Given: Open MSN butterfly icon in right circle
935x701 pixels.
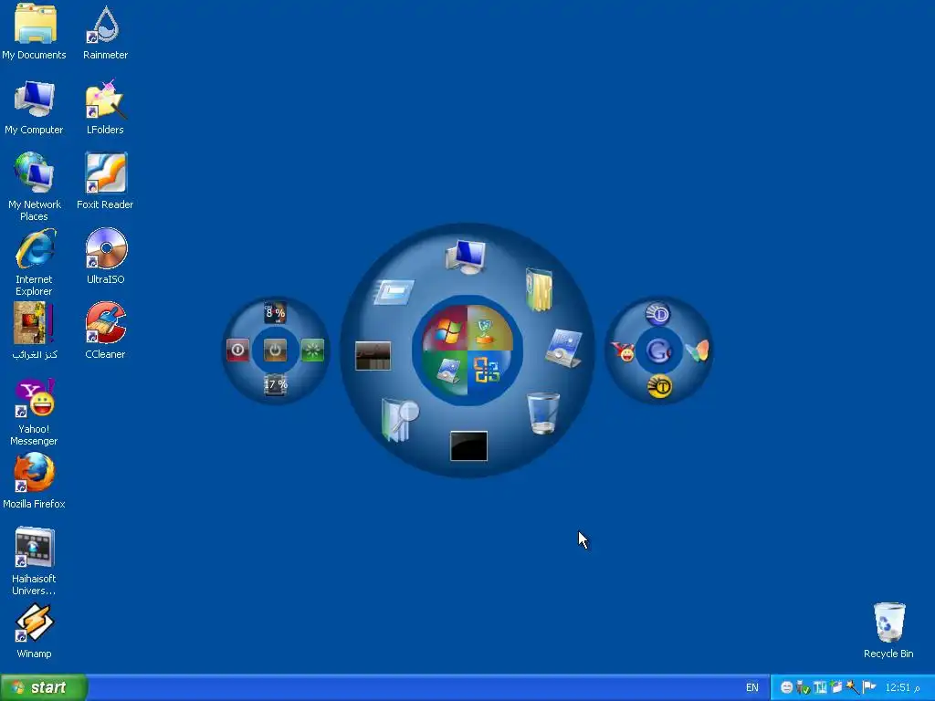Looking at the screenshot, I should click(x=697, y=351).
